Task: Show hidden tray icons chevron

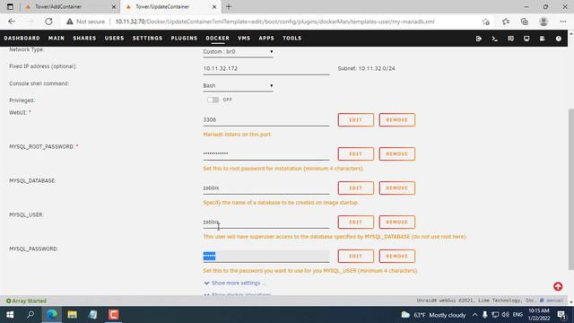Action: 474,315
